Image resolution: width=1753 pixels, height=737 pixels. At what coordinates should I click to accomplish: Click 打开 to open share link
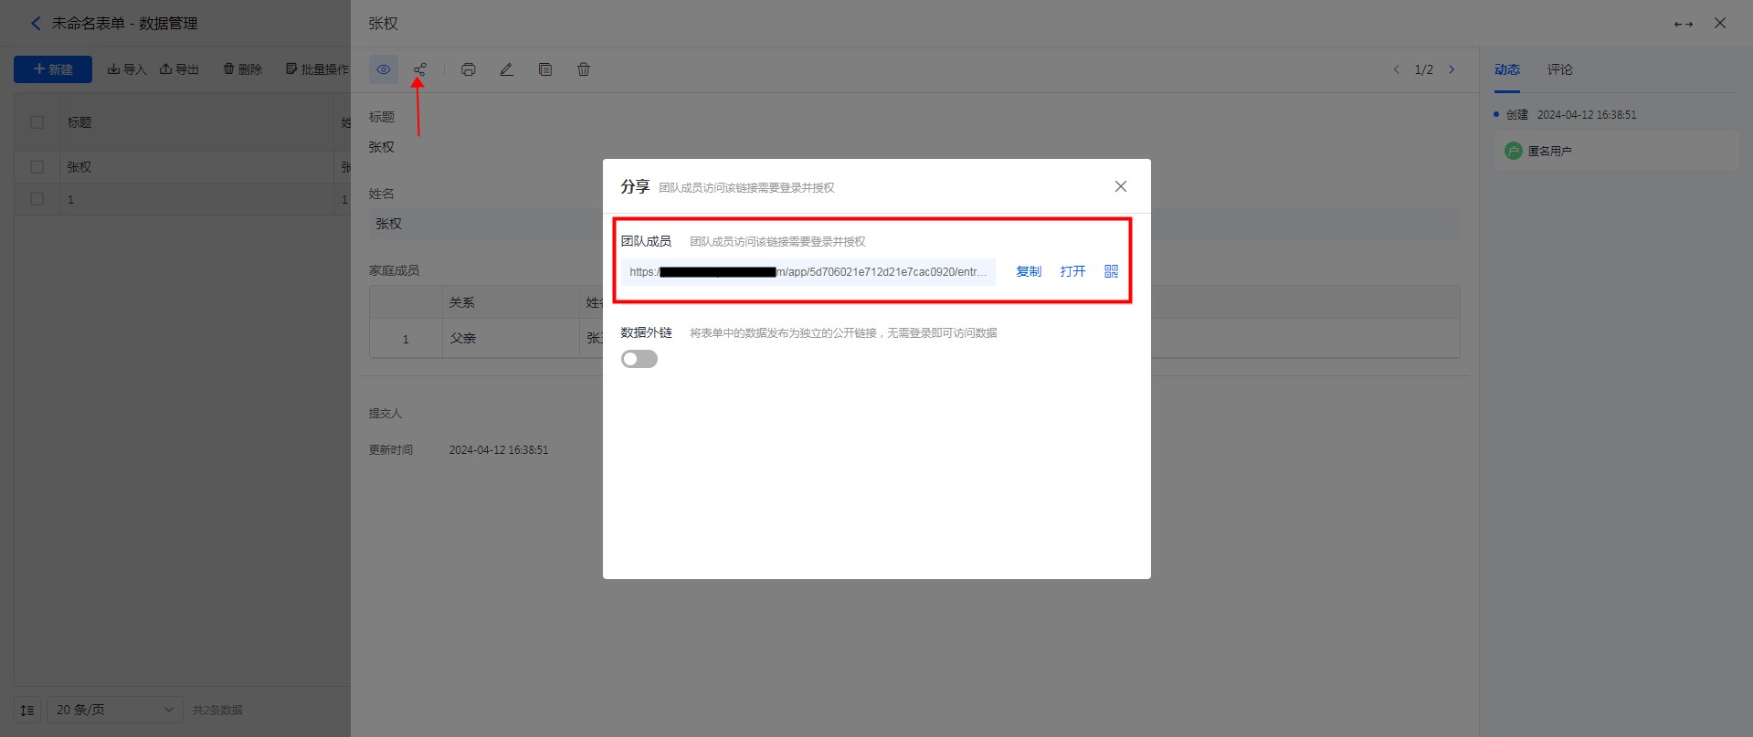pos(1072,271)
